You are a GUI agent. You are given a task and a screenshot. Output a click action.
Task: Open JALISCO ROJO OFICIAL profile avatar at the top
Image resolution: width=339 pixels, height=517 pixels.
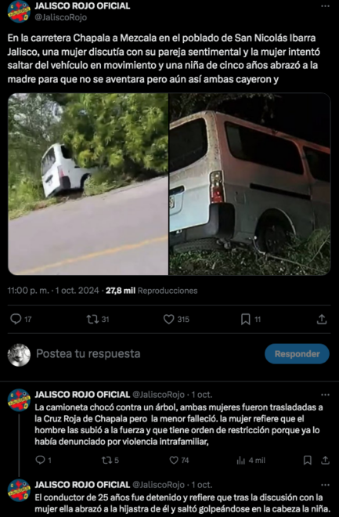click(x=19, y=11)
